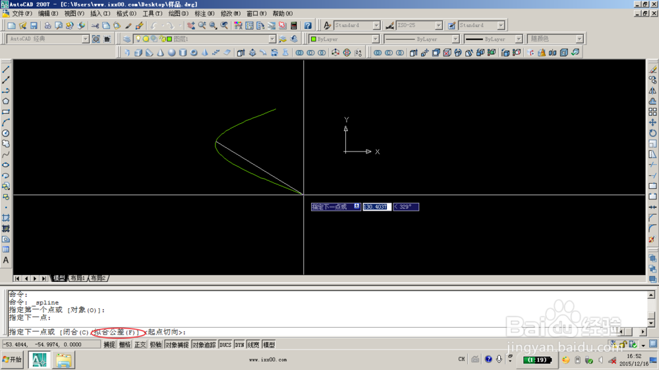Select the Torus solid tool
The image size is (659, 370).
194,53
